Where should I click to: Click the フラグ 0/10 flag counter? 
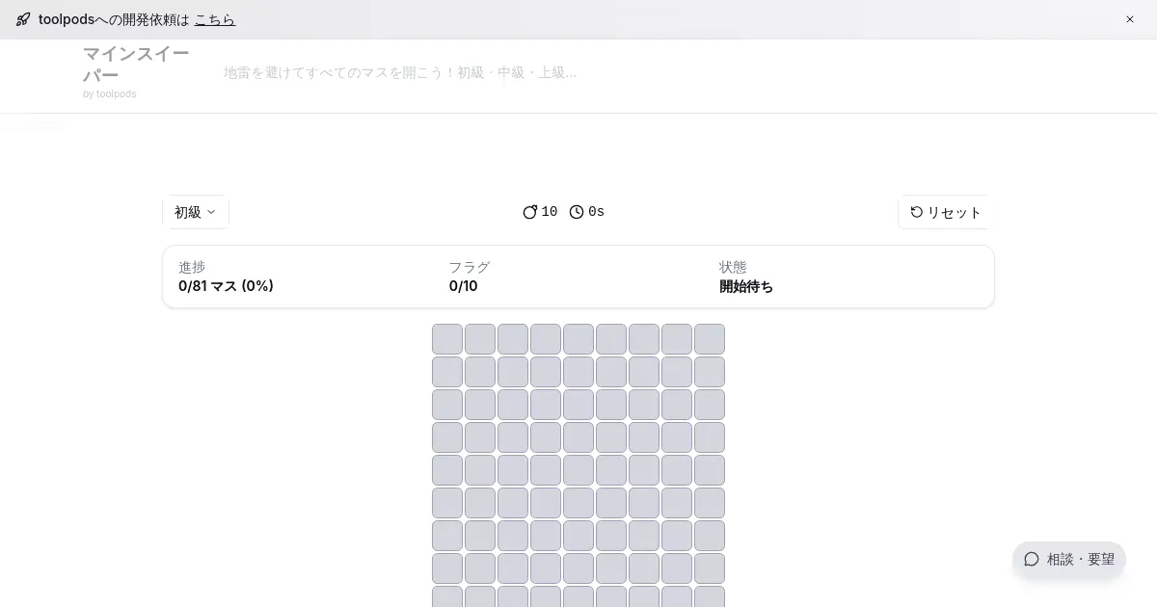coord(463,286)
